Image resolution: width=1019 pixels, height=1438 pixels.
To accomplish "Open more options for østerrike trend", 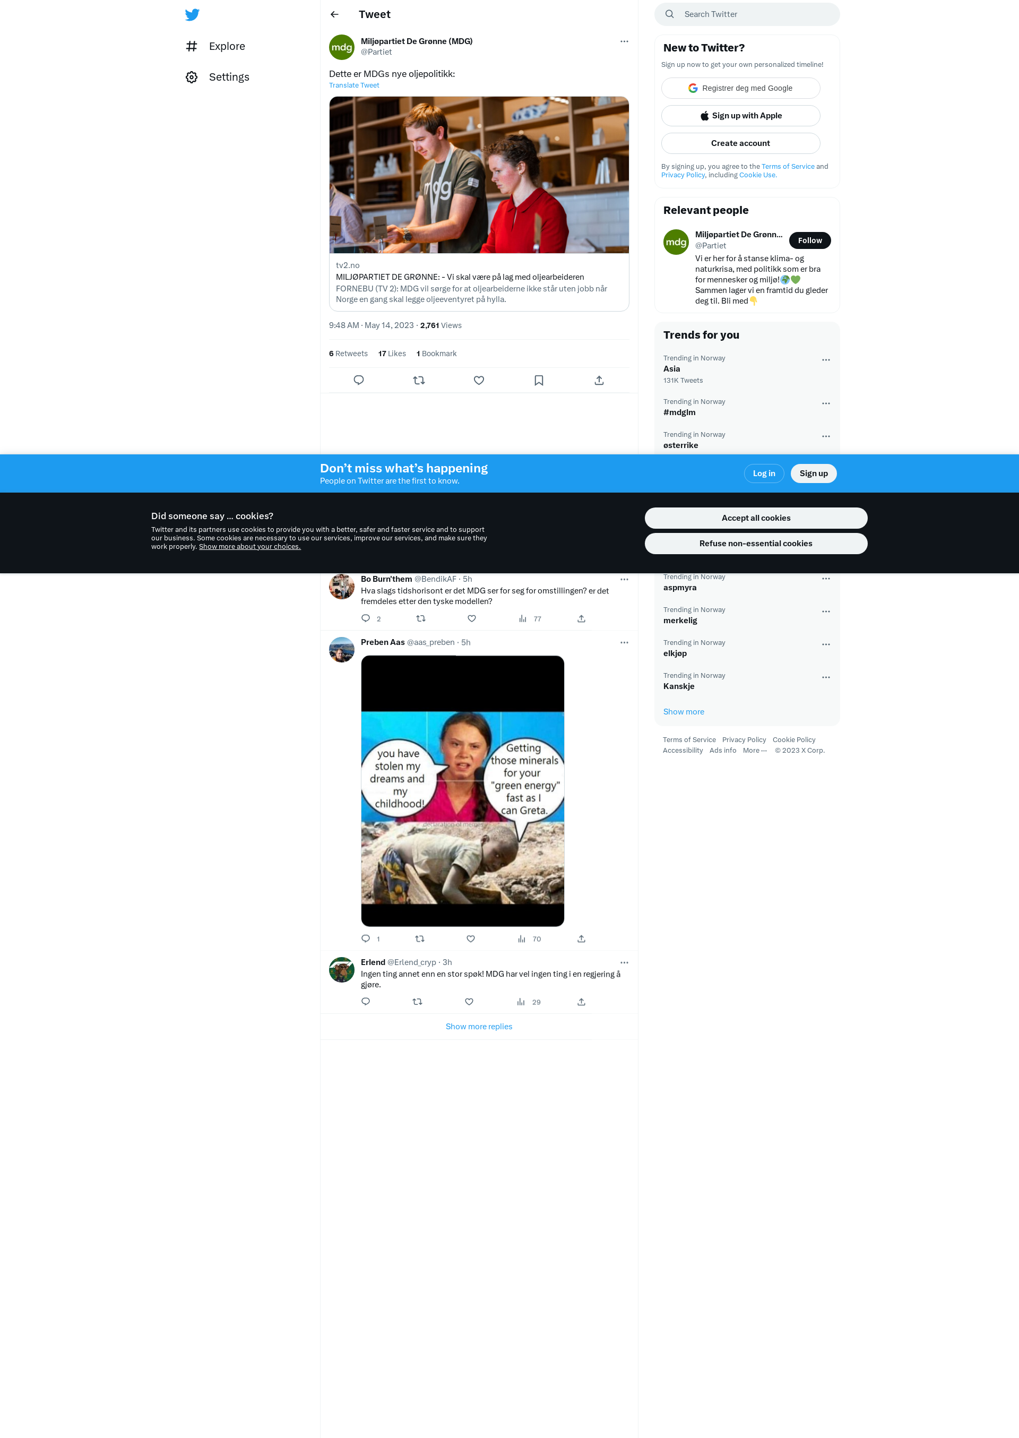I will (826, 437).
